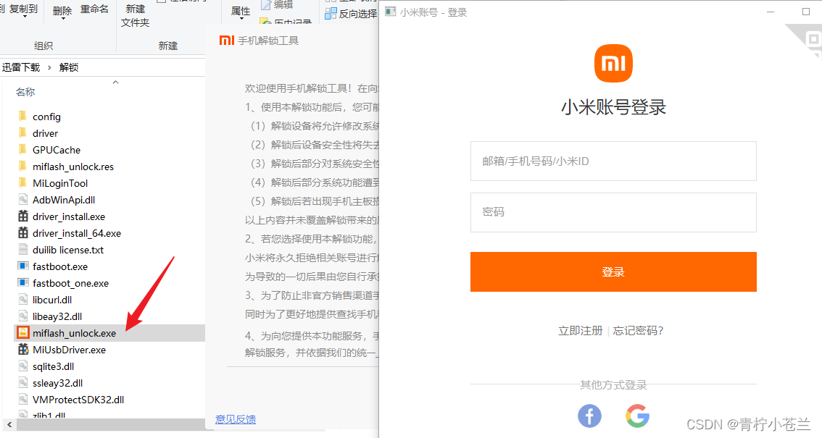
Task: Click the Google login icon
Action: coord(637,416)
